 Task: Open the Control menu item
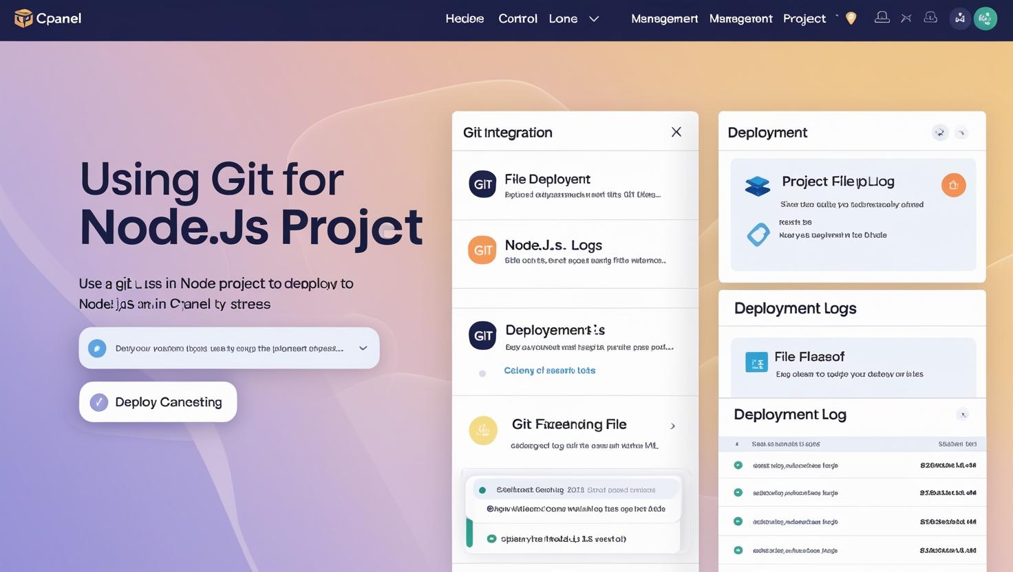tap(518, 19)
